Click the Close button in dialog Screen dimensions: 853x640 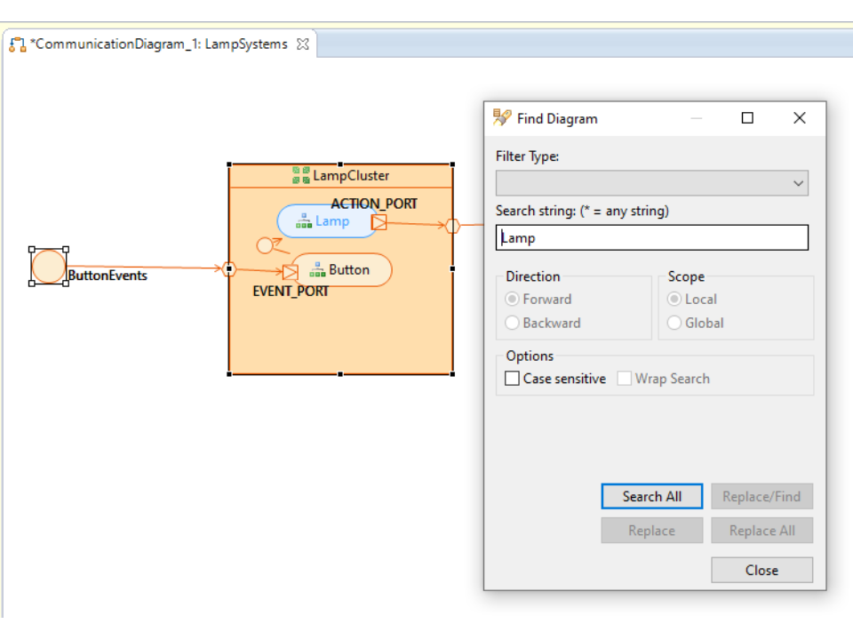coord(761,571)
